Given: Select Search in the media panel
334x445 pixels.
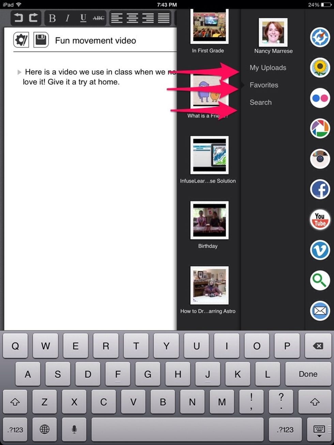Looking at the screenshot, I should tap(260, 102).
